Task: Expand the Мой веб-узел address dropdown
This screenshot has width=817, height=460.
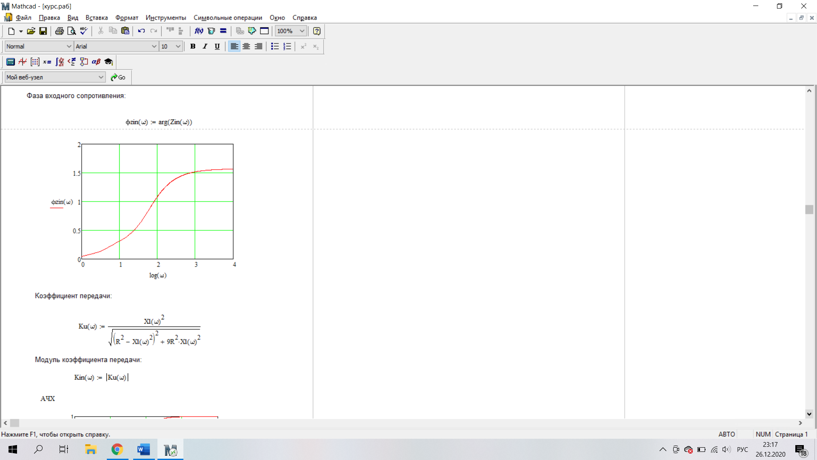Action: tap(101, 77)
